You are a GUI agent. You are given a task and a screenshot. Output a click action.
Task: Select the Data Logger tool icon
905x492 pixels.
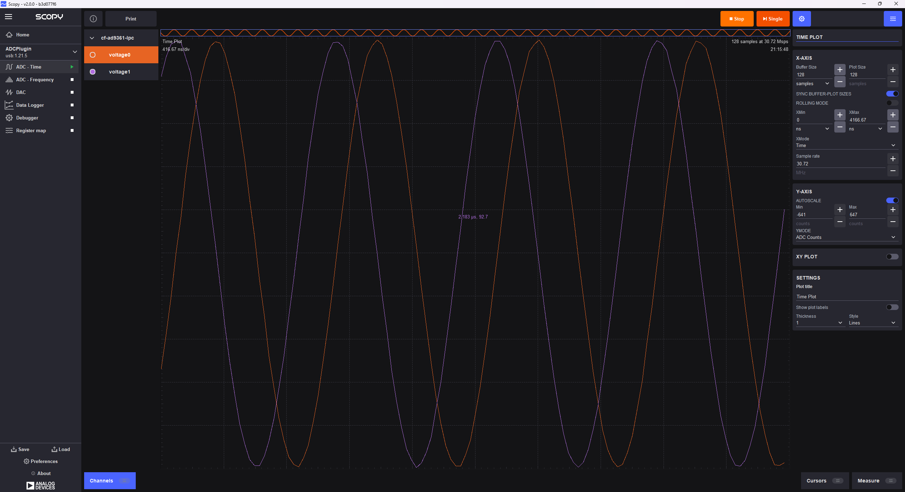click(x=9, y=105)
